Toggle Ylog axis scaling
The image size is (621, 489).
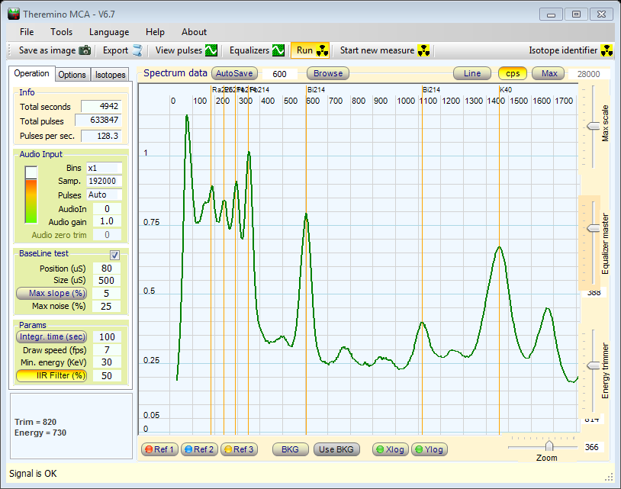point(429,449)
